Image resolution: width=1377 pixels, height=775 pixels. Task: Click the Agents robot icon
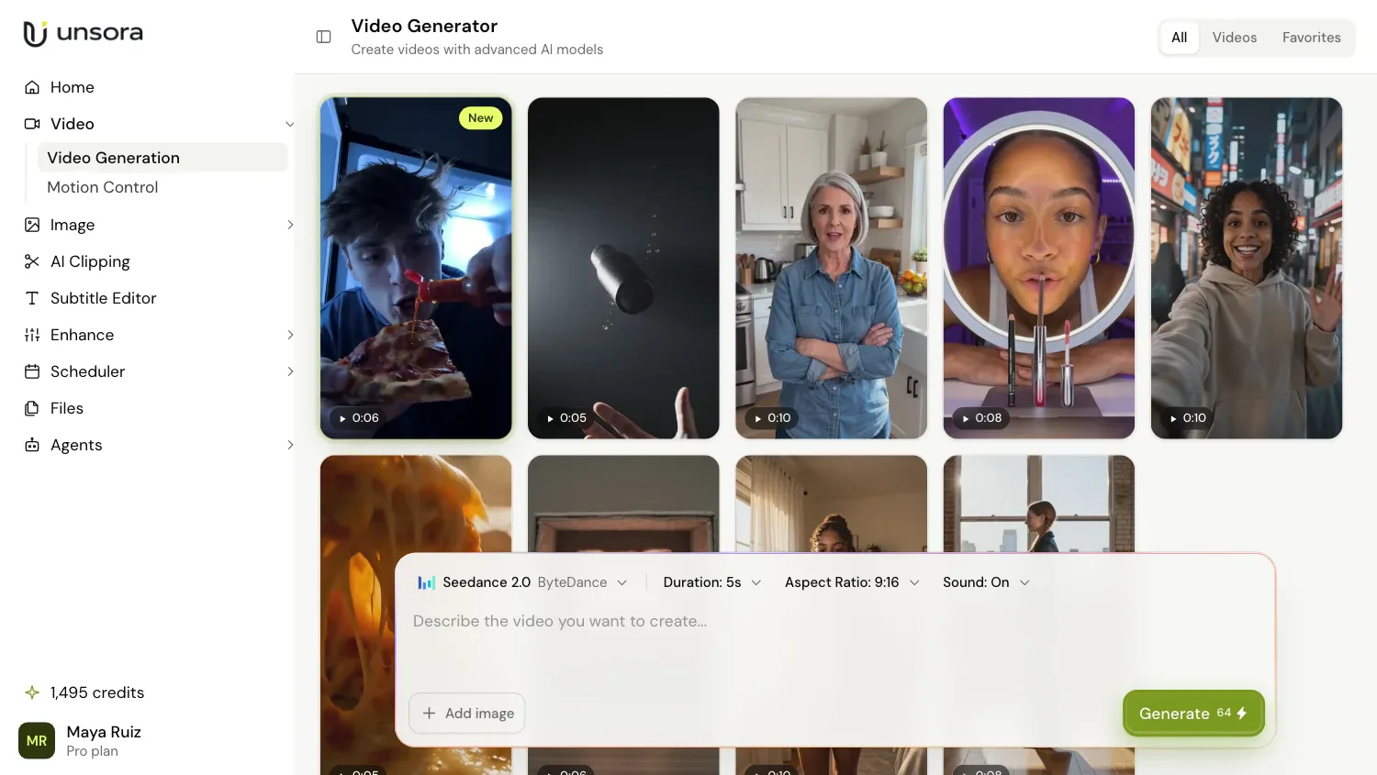pyautogui.click(x=32, y=445)
